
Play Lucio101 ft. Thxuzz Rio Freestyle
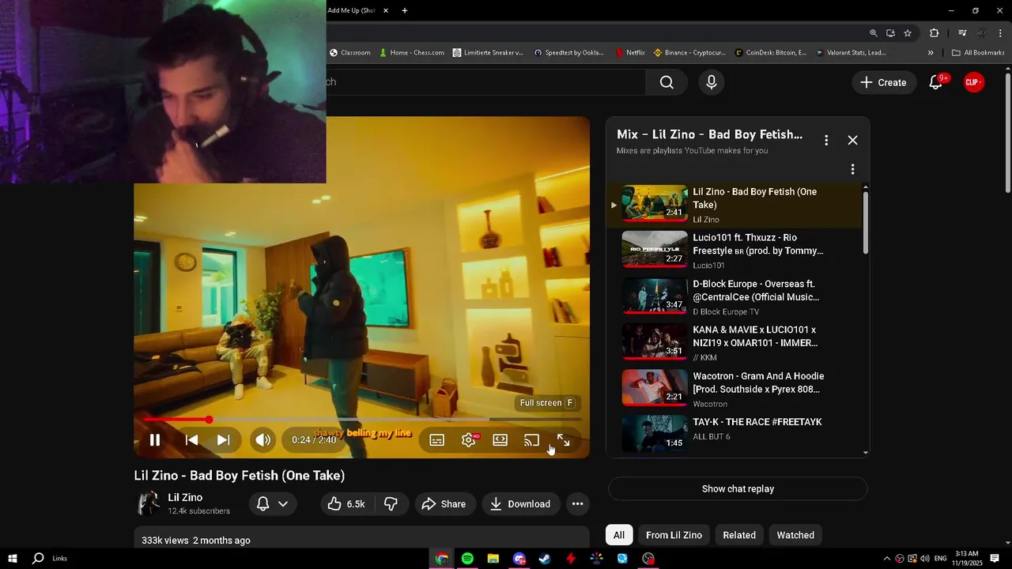click(734, 251)
